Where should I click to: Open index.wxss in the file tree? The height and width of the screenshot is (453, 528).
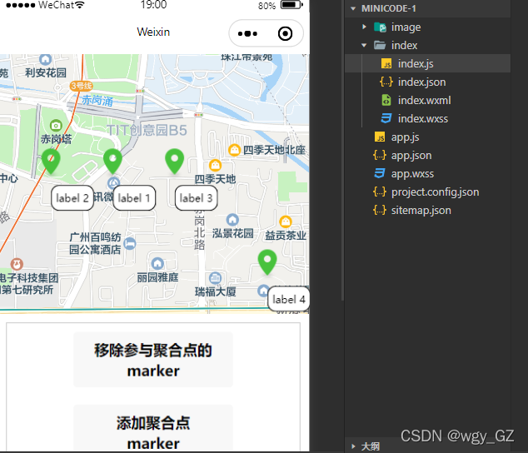[x=423, y=118]
